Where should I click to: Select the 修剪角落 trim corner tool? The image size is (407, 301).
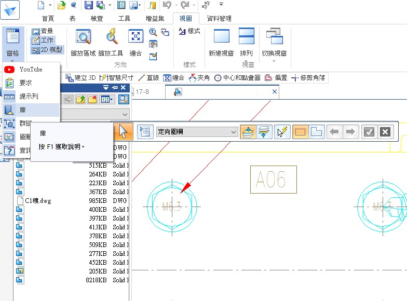[x=308, y=78]
